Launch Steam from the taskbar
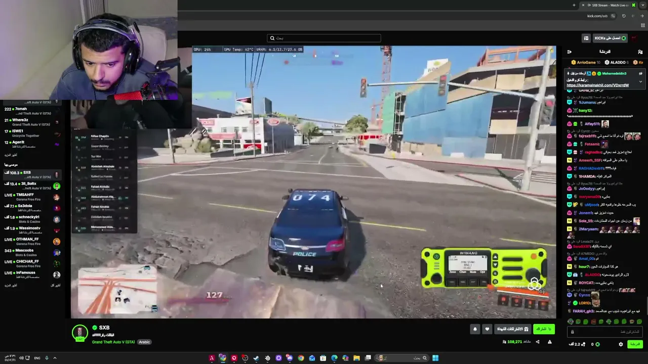The height and width of the screenshot is (364, 648). coord(256,358)
